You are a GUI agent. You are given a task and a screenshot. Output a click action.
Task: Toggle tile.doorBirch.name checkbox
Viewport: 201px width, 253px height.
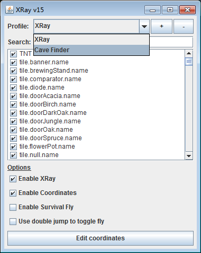(13, 104)
